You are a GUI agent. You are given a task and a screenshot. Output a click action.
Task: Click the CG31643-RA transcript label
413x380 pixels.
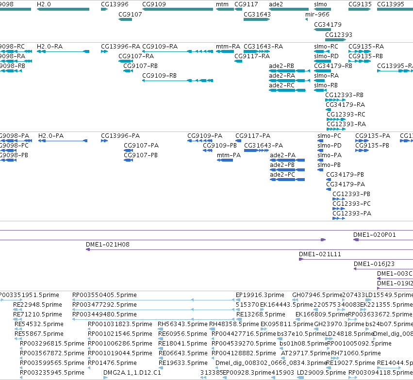tap(263, 47)
